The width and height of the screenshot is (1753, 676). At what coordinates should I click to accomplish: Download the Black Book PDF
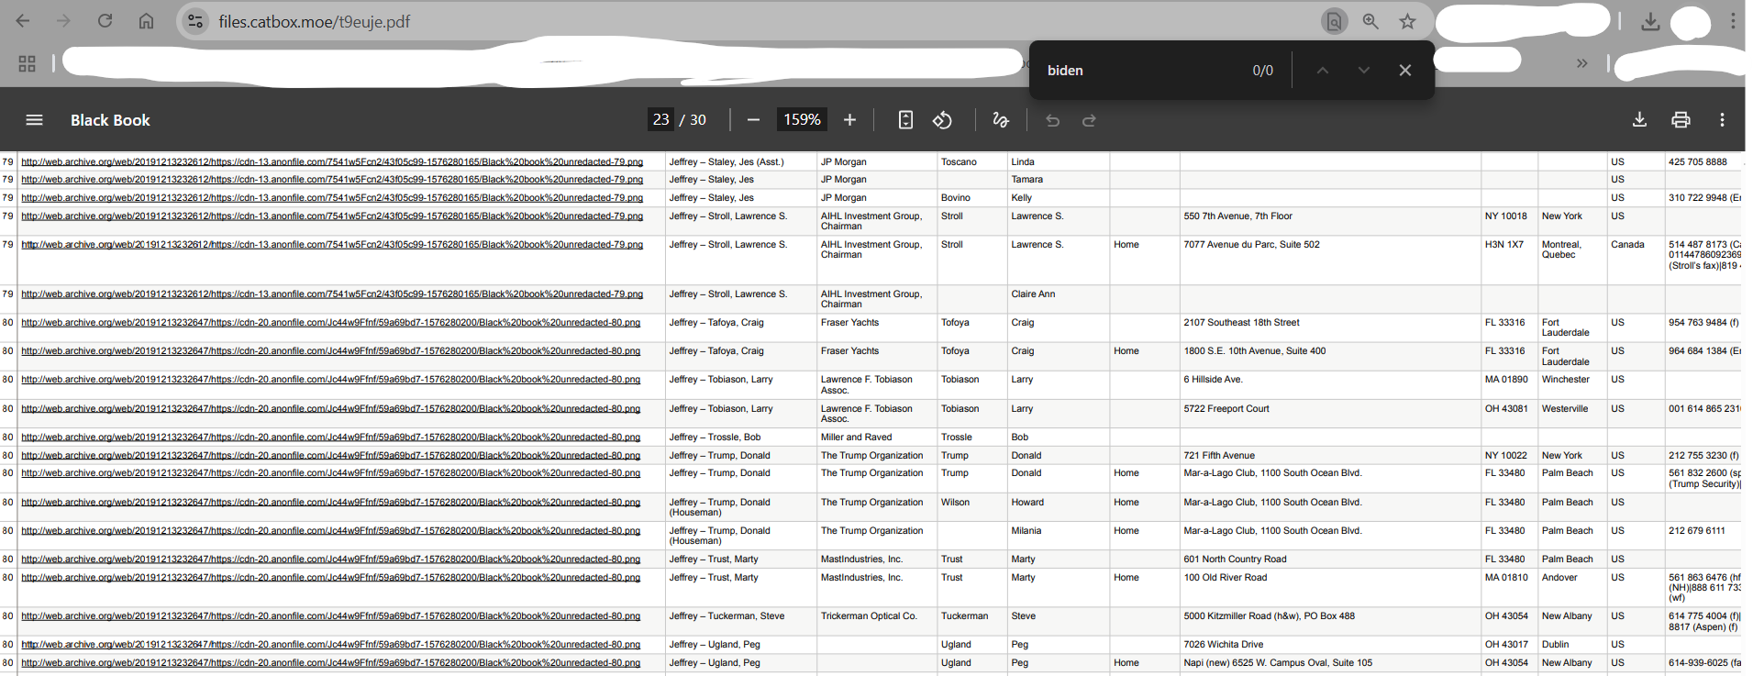point(1639,120)
